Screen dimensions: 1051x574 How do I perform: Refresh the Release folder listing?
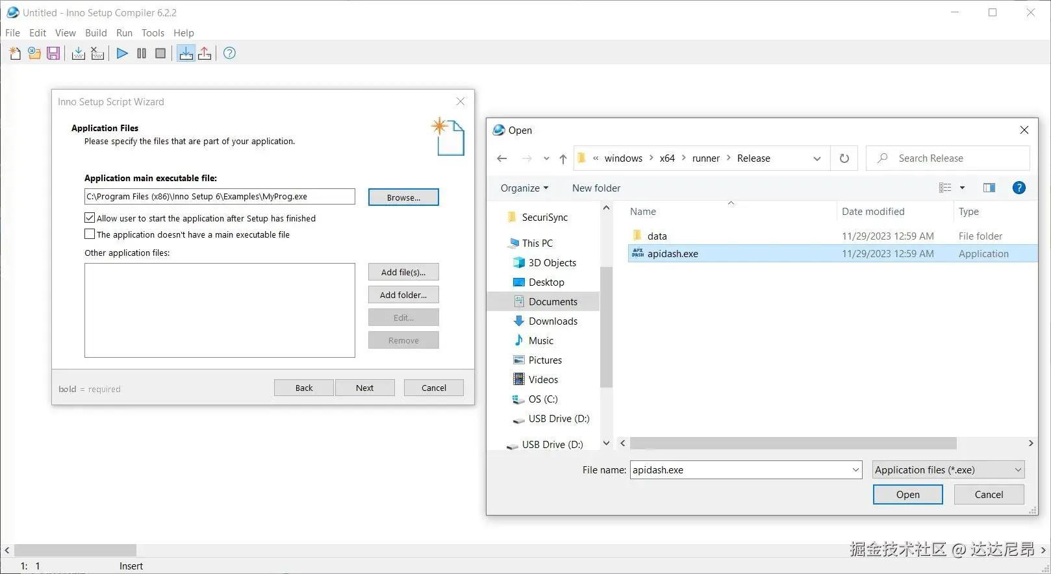tap(844, 158)
